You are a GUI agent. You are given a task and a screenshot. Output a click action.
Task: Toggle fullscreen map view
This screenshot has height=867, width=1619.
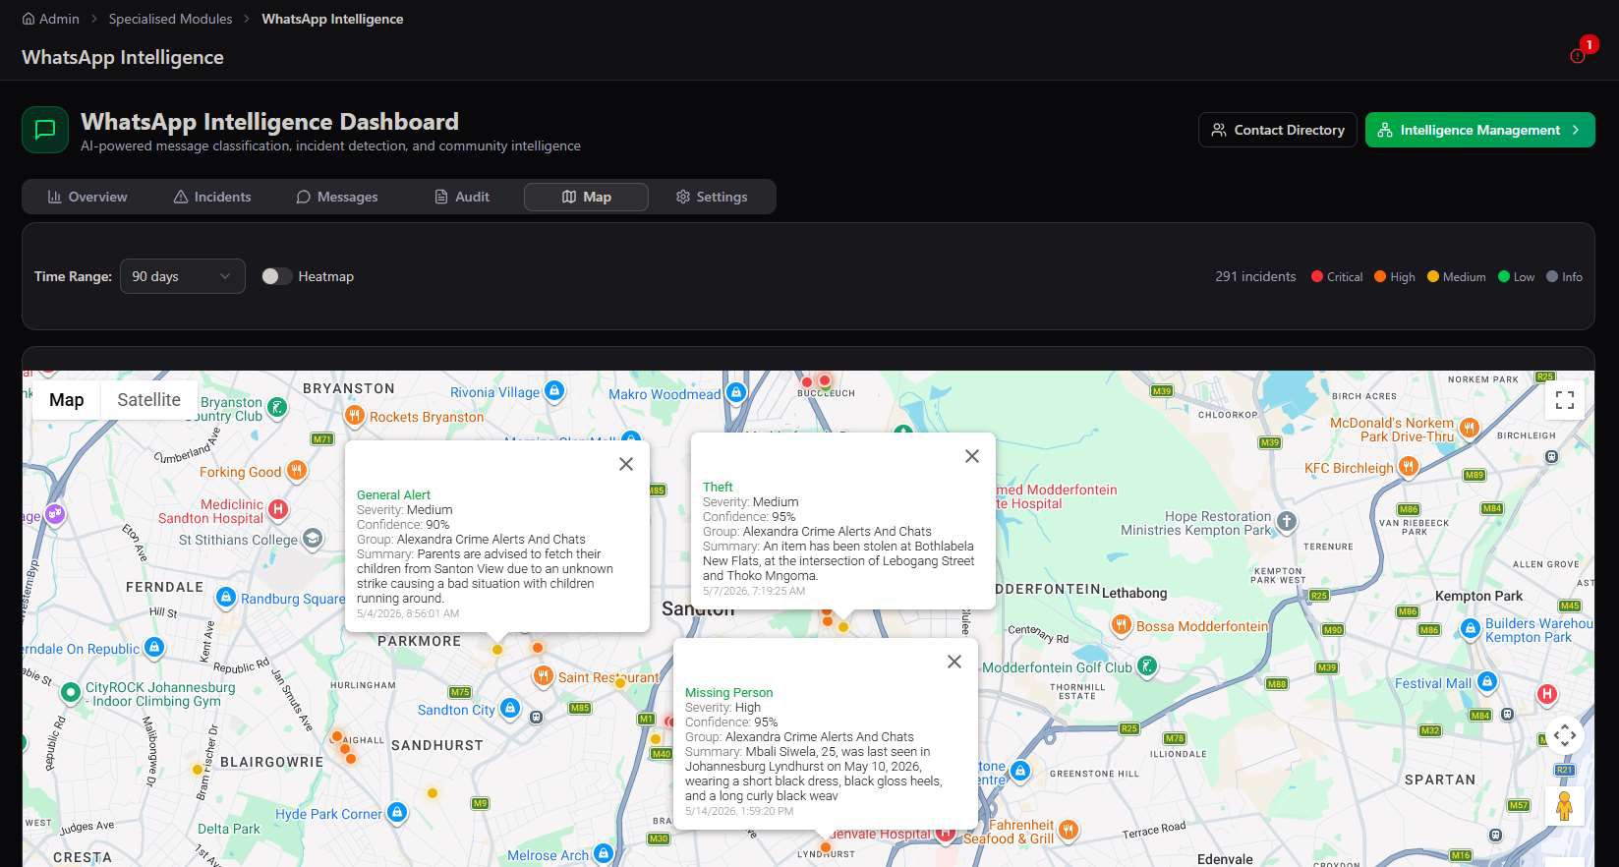tap(1565, 400)
